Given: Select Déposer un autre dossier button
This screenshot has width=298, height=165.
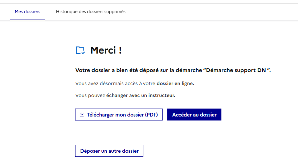Looking at the screenshot, I should 109,151.
